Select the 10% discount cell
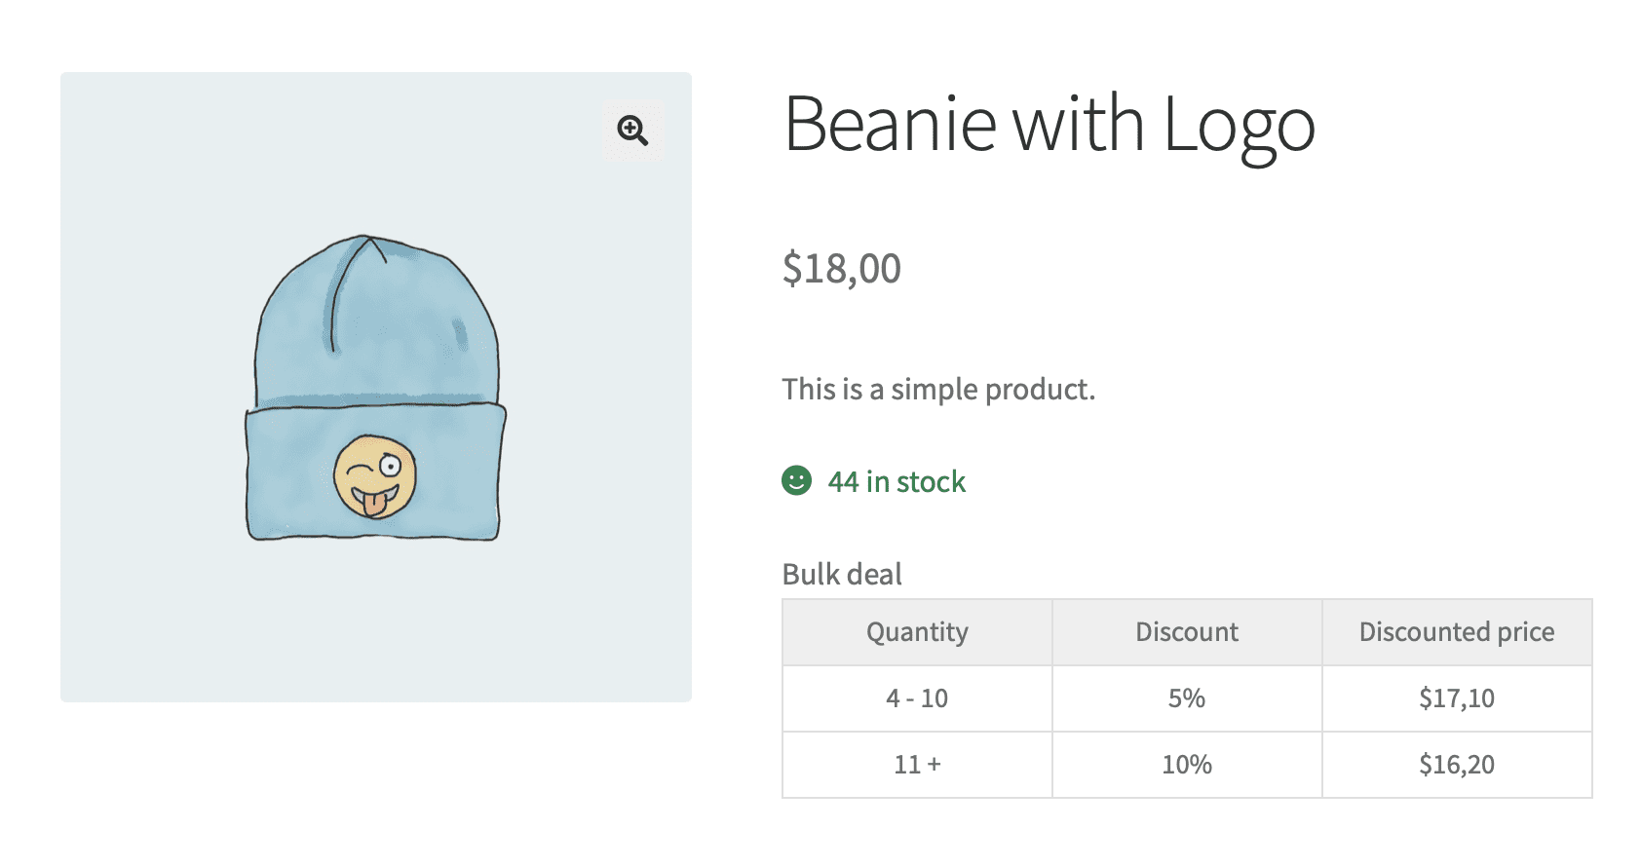The width and height of the screenshot is (1641, 867). pos(1187,765)
